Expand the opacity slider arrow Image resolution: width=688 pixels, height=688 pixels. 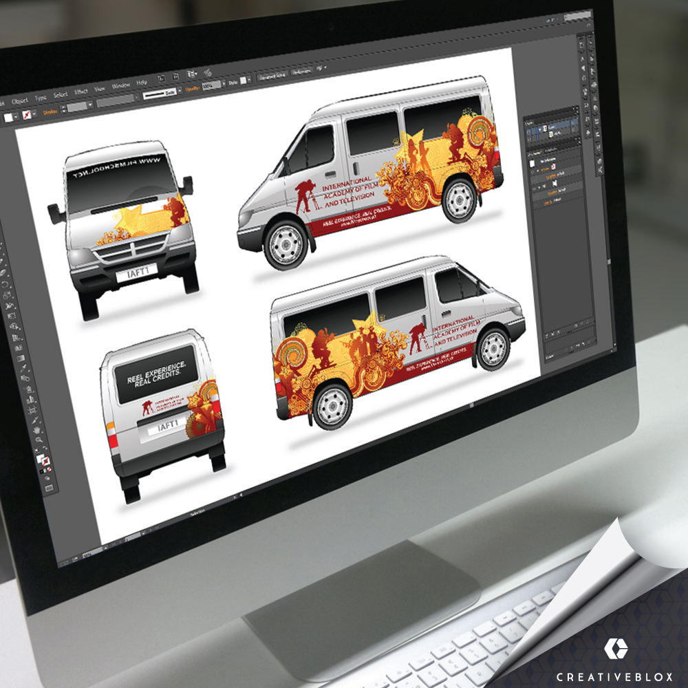click(x=224, y=83)
